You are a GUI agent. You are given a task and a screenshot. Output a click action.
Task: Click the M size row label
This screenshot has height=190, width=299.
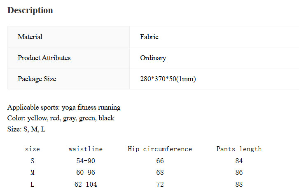pos(33,173)
